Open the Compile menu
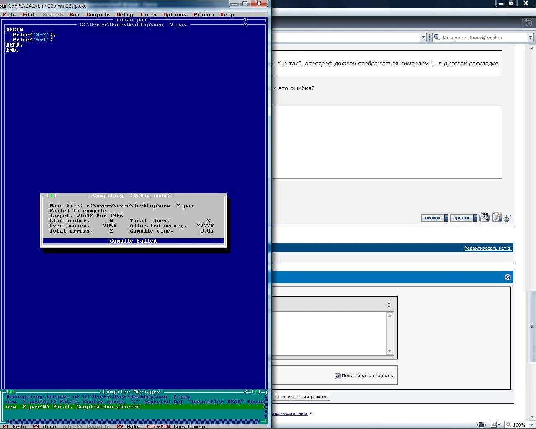Screen dimensions: 536x429 98,15
